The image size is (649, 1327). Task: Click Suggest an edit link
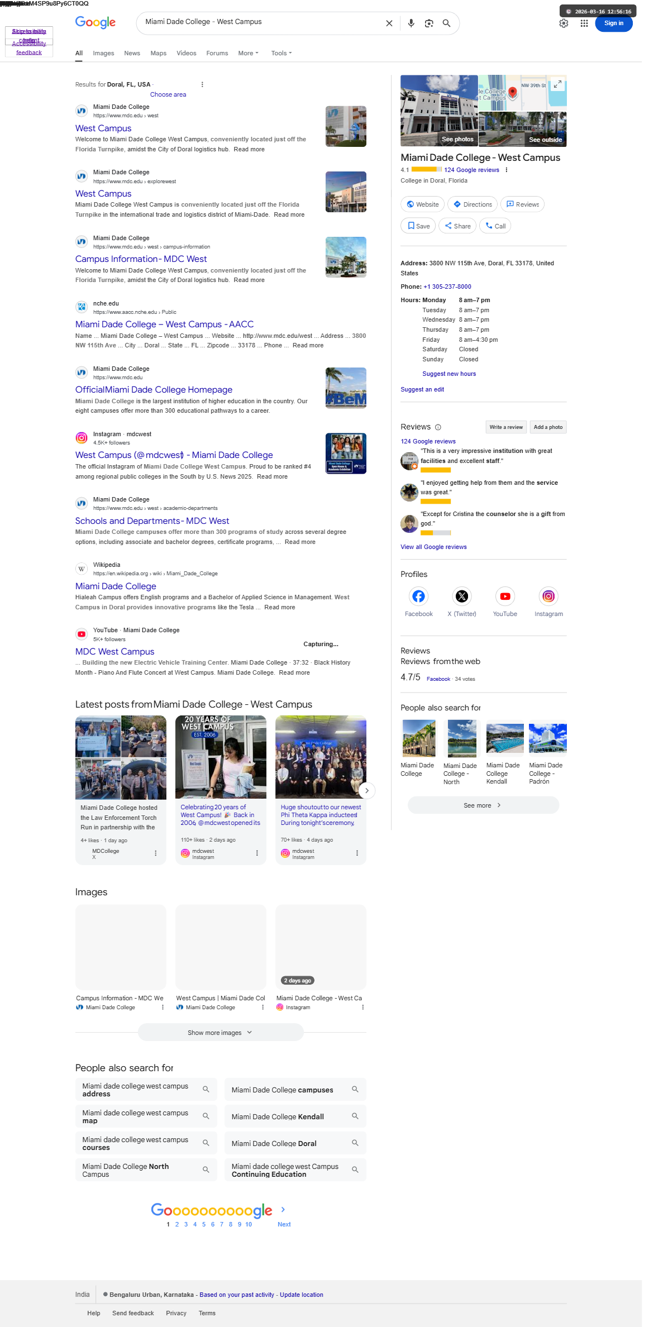[422, 390]
